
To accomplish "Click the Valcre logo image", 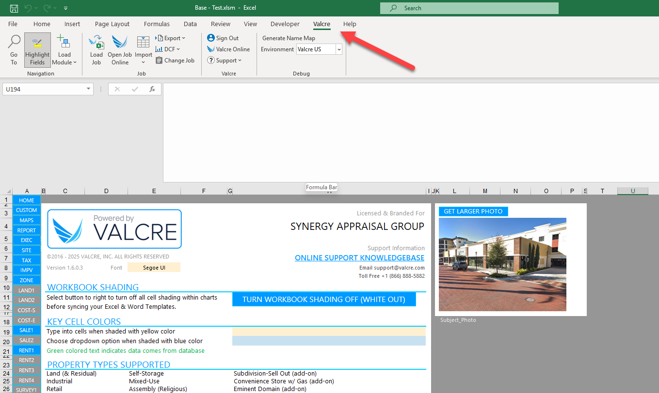I will (x=114, y=229).
